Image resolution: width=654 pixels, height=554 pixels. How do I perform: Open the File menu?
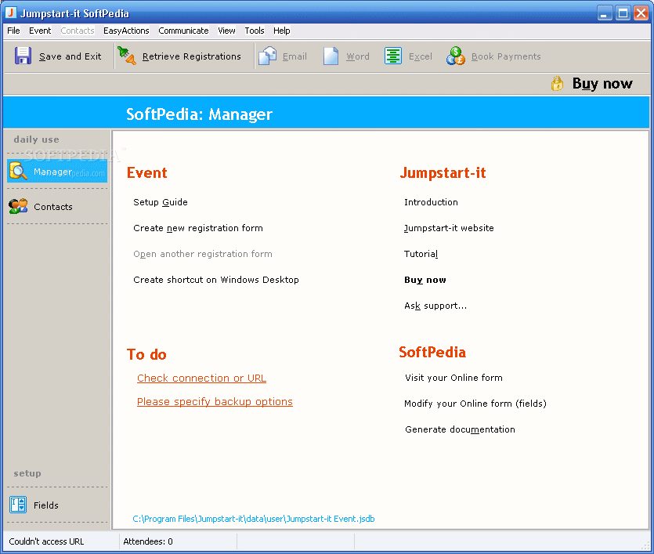[13, 31]
